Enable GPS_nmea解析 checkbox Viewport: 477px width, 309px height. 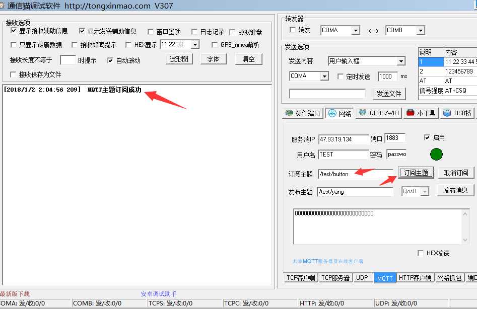pyautogui.click(x=215, y=45)
